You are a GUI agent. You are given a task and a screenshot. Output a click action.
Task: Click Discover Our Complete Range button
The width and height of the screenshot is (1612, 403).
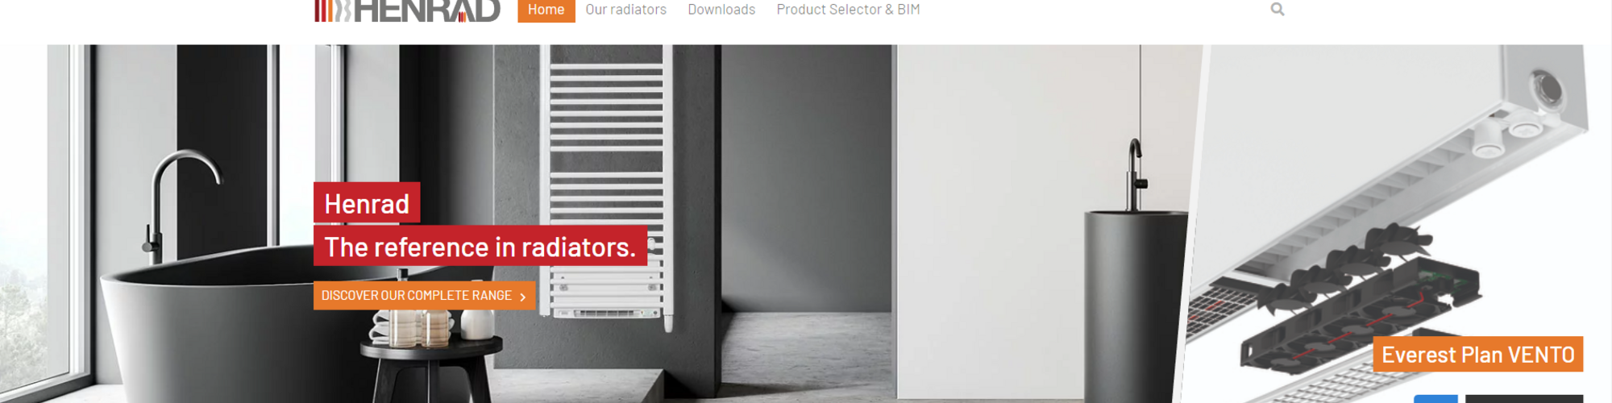coord(425,296)
